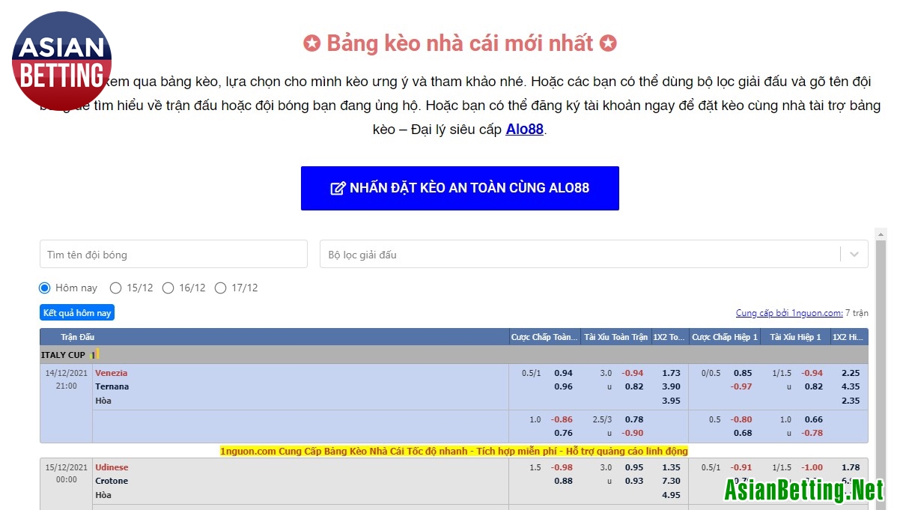Click the Trận Đấu column header
This screenshot has width=897, height=510.
[78, 337]
